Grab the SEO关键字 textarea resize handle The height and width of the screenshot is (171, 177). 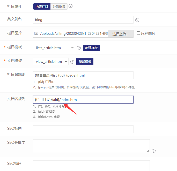pyautogui.click(x=148, y=151)
